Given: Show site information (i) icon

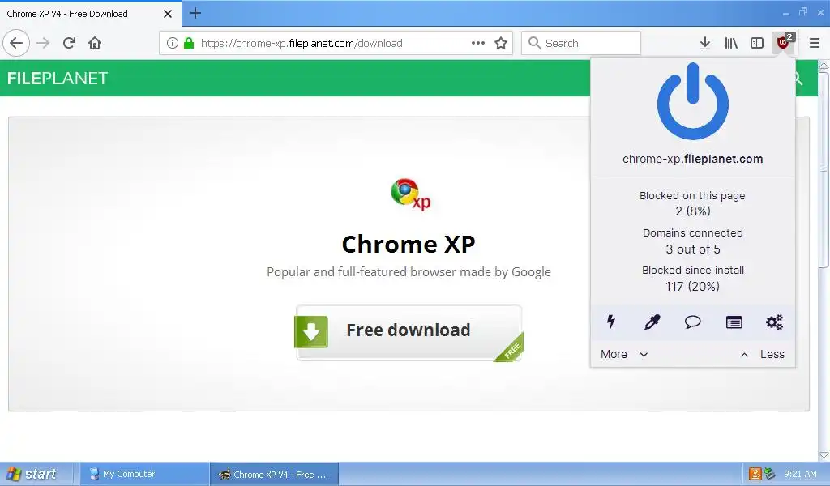Looking at the screenshot, I should (172, 43).
